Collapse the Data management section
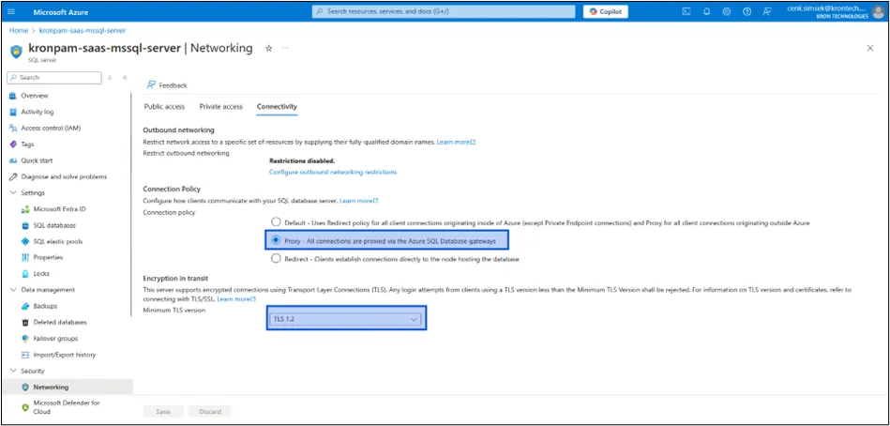The height and width of the screenshot is (426, 890). [x=13, y=290]
